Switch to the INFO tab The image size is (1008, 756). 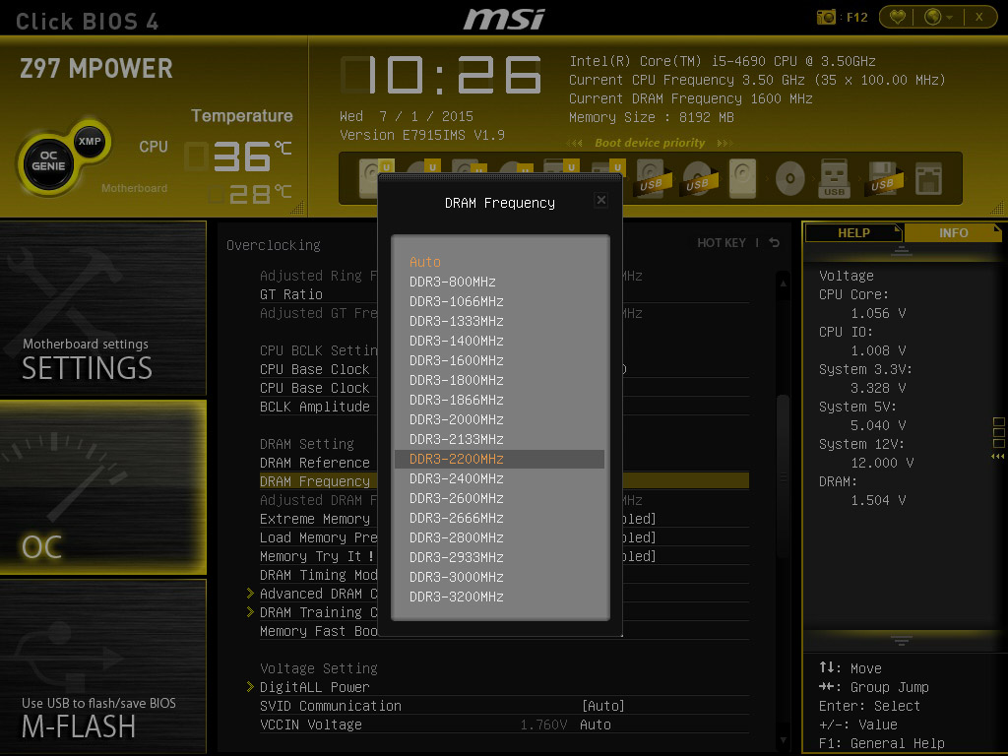[953, 232]
